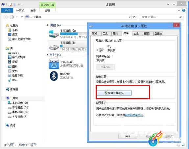Click the 搜索 计算机 search field
The width and height of the screenshot is (189, 149).
pos(162,17)
